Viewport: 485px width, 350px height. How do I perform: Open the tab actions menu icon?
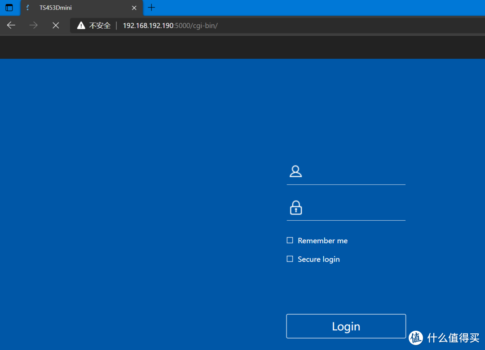pyautogui.click(x=9, y=8)
